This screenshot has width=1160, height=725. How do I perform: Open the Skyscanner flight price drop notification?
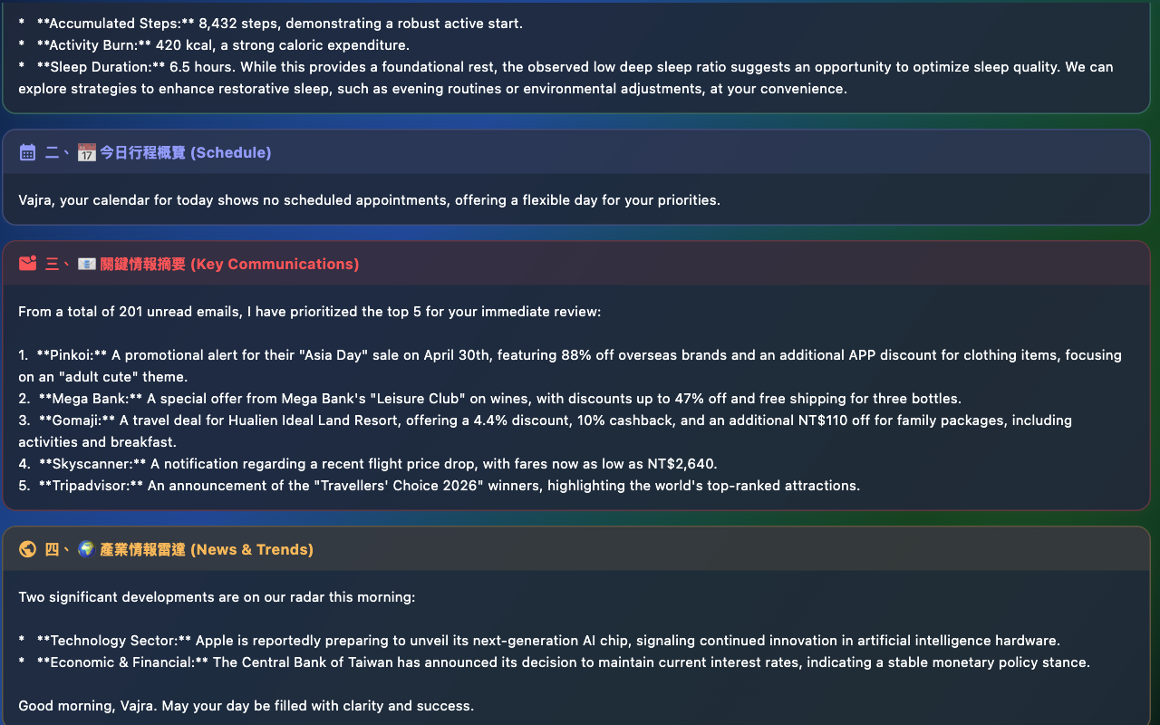[368, 464]
